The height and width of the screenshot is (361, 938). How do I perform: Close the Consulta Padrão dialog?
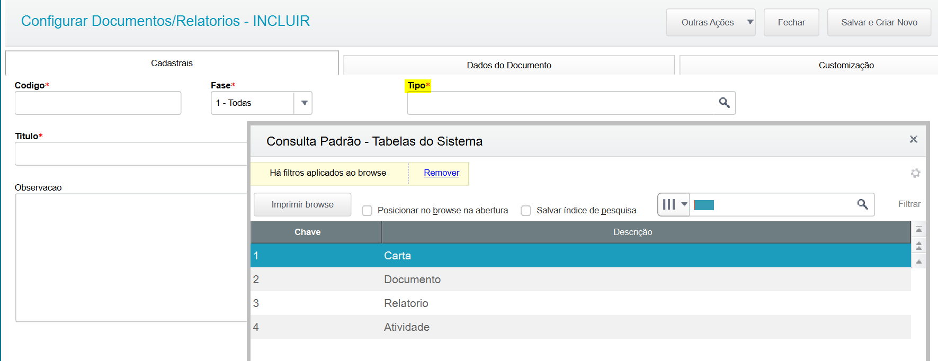click(x=913, y=139)
